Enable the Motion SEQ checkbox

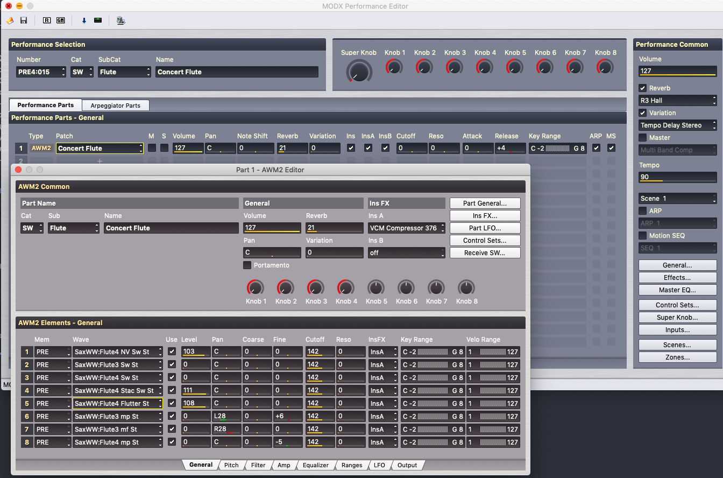pyautogui.click(x=643, y=236)
